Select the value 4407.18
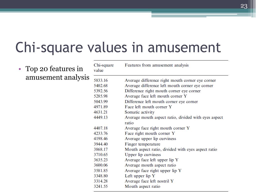This screenshot has height=192, width=256. [x=101, y=128]
